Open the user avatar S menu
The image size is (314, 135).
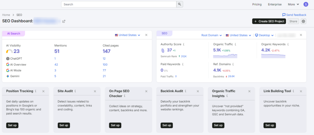[306, 4]
